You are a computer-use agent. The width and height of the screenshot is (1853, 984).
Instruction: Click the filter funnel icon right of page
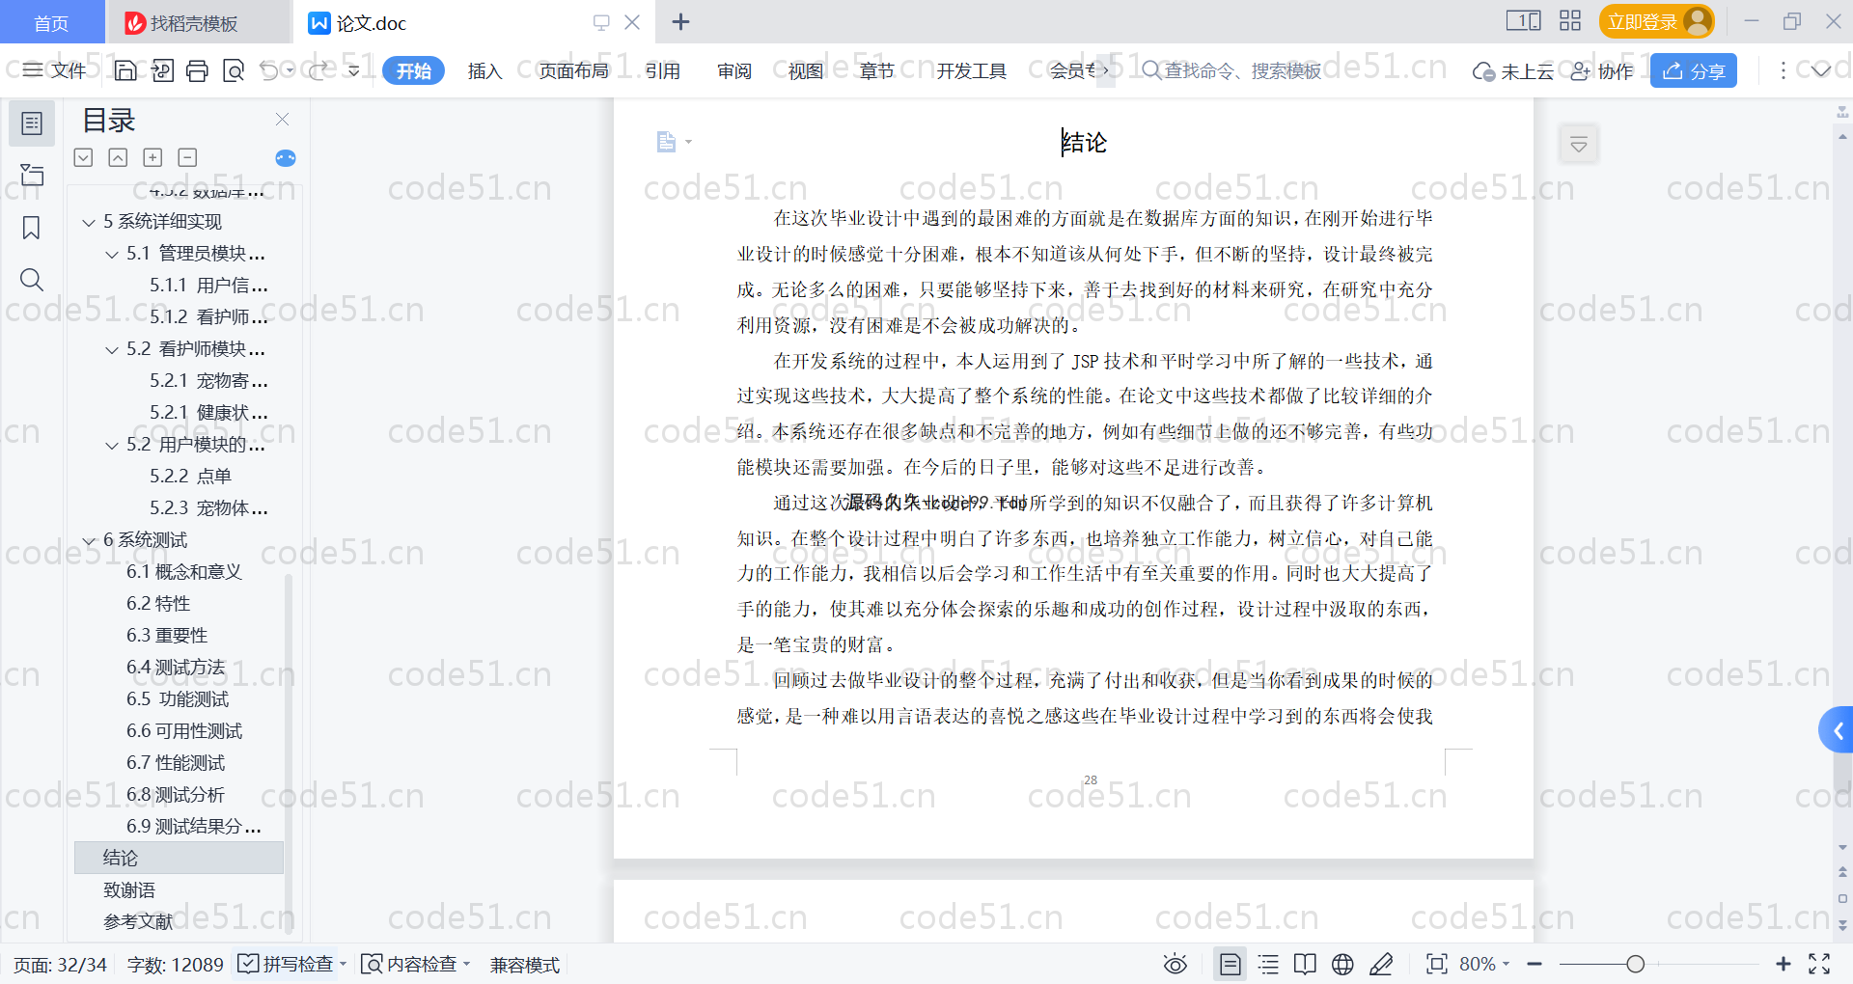pyautogui.click(x=1579, y=145)
